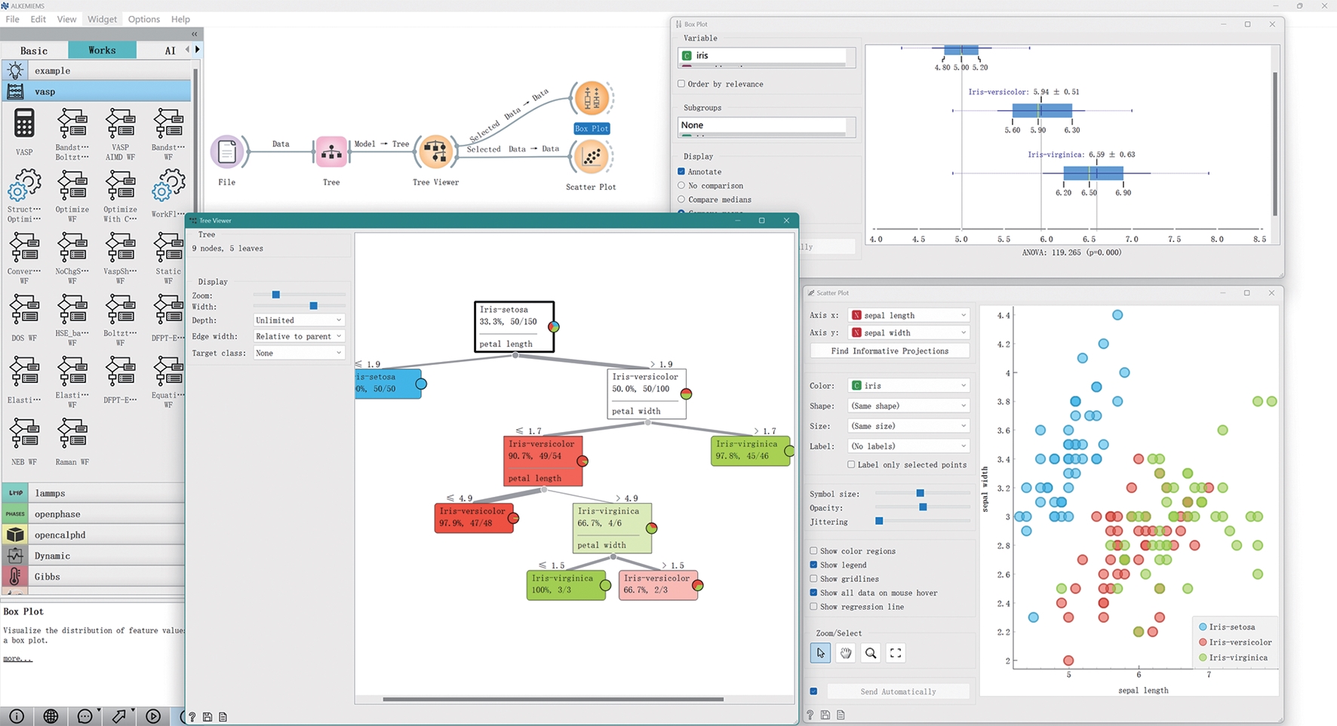Select the Tree node on the canvas
1337x726 pixels.
(331, 152)
